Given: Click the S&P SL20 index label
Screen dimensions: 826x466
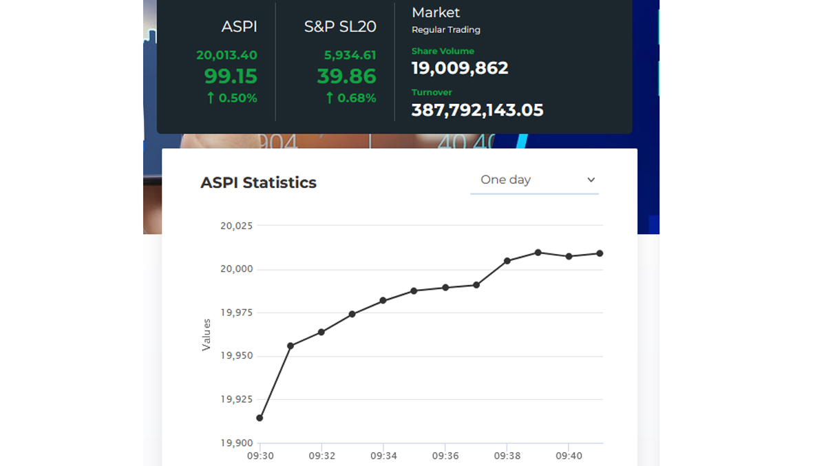Looking at the screenshot, I should coord(340,27).
